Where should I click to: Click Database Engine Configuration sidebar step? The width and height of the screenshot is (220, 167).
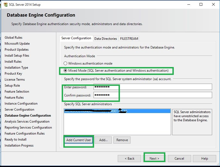pyautogui.click(x=28, y=116)
